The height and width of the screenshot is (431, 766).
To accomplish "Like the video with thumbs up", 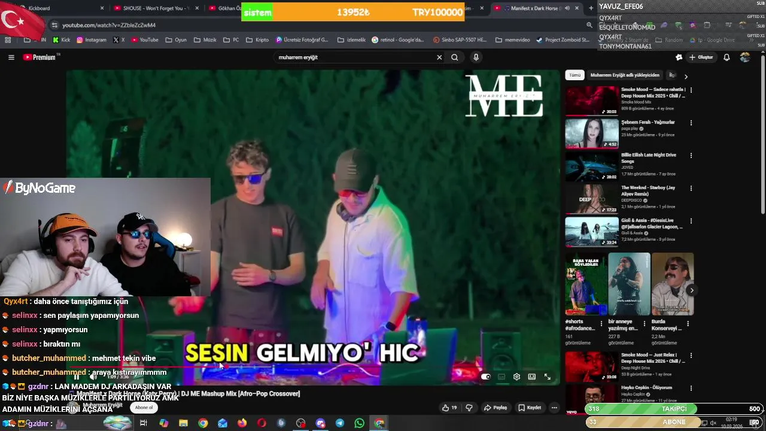I will pyautogui.click(x=449, y=408).
